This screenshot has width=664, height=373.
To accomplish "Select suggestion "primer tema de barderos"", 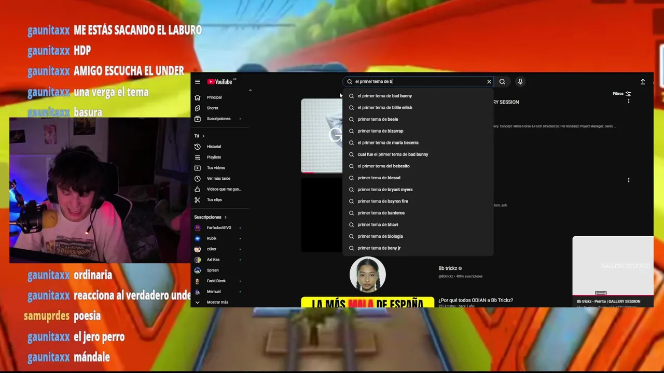I will point(418,213).
